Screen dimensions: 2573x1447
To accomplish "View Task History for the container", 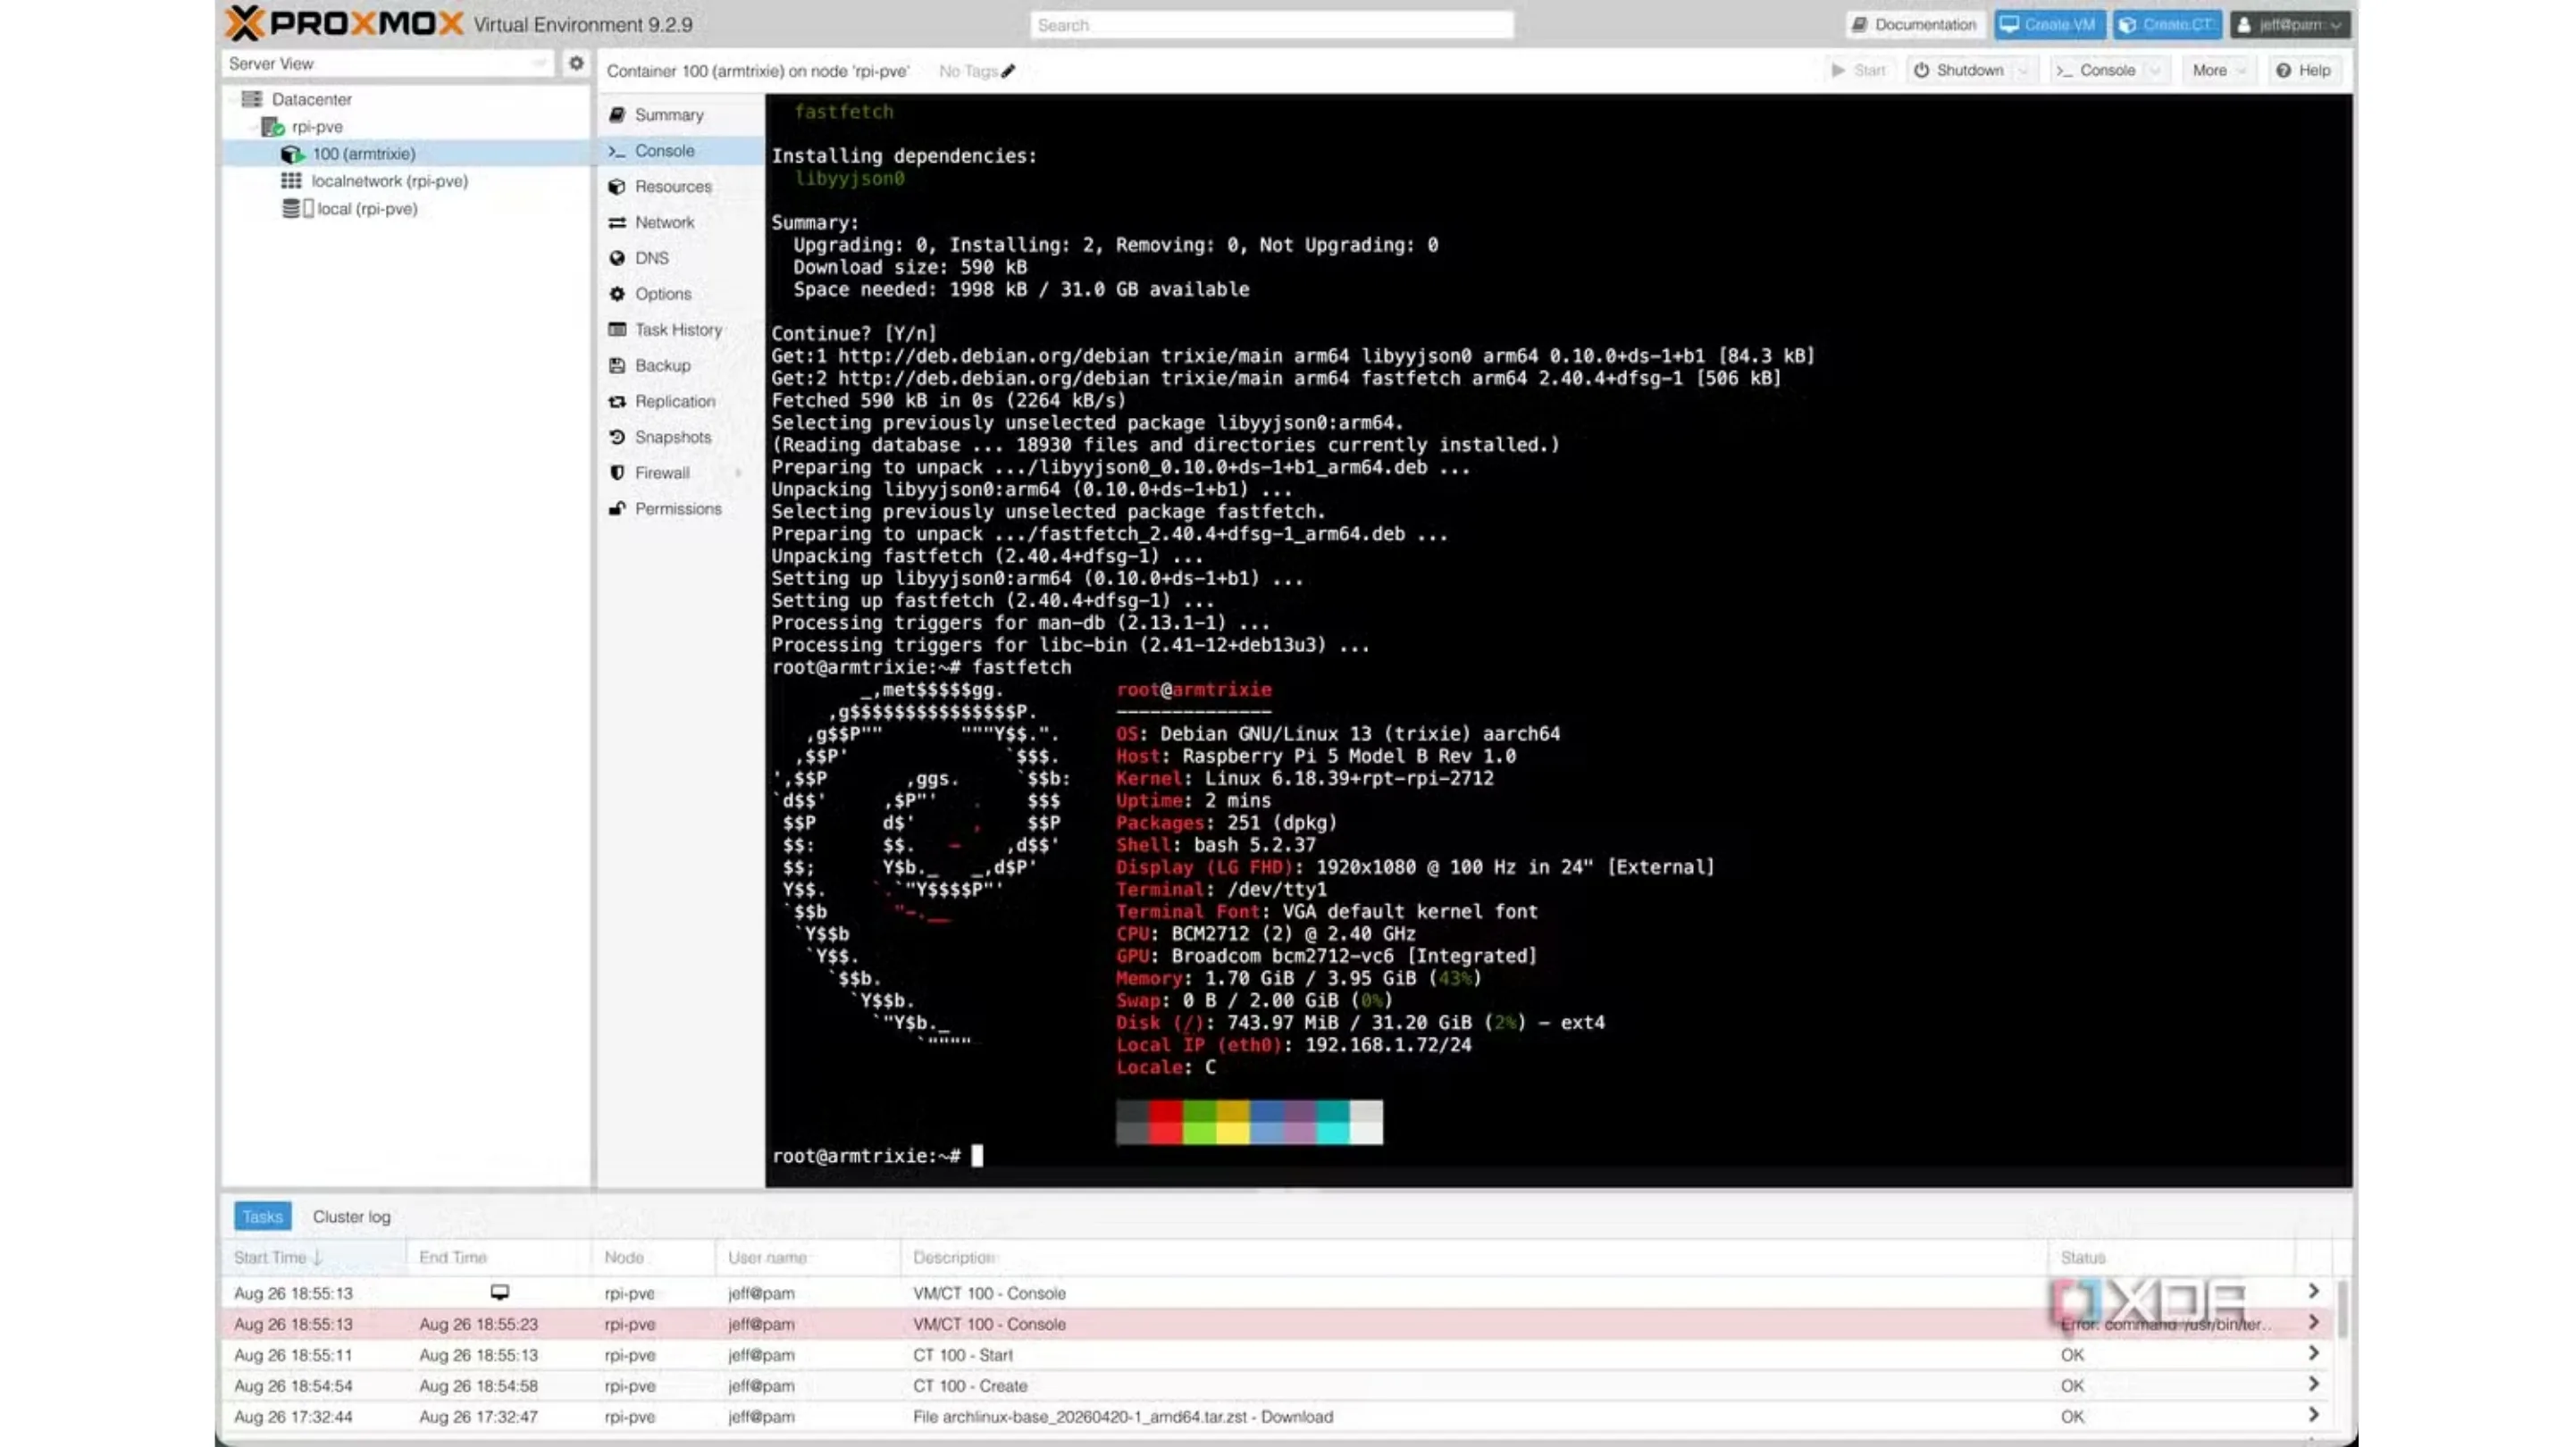I will pyautogui.click(x=681, y=330).
